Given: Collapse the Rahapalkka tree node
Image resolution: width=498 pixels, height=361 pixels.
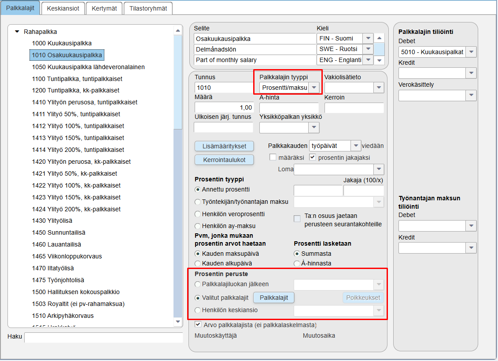Looking at the screenshot, I should 17,32.
